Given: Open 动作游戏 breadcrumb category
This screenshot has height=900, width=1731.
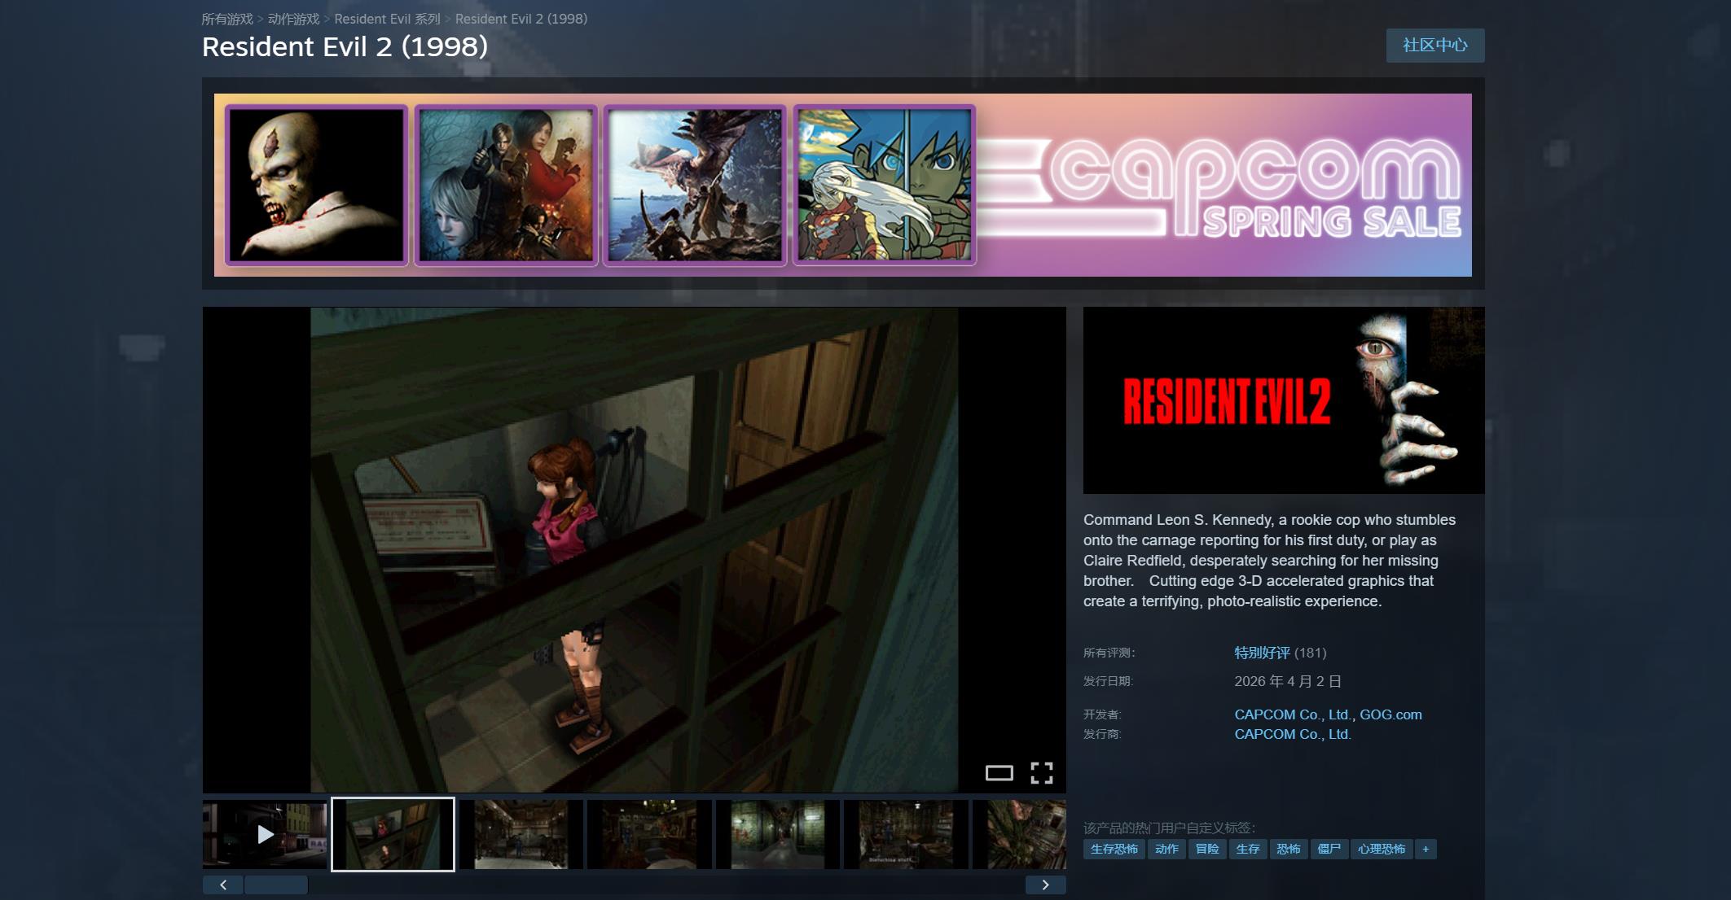Looking at the screenshot, I should pos(293,19).
